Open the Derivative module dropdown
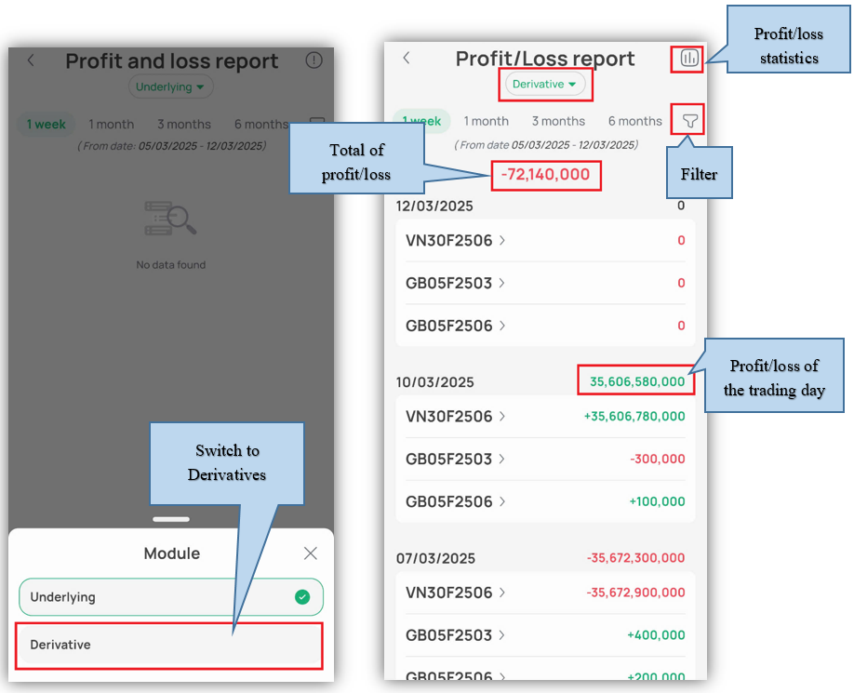Image resolution: width=854 pixels, height=693 pixels. [545, 85]
